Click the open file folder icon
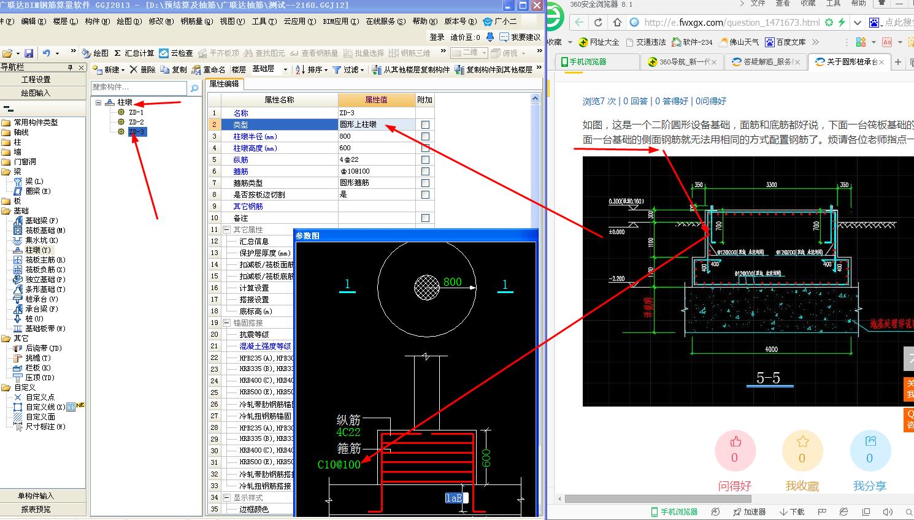 coord(7,53)
